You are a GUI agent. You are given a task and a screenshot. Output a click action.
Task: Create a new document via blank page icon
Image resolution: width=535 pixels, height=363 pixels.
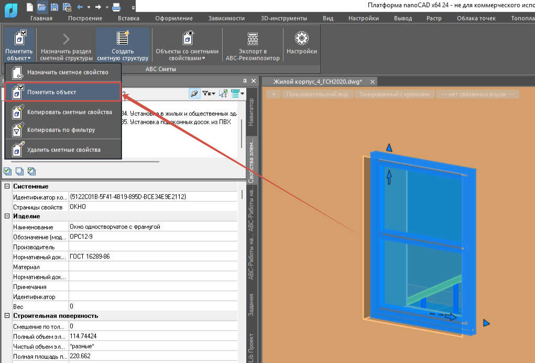coord(30,7)
